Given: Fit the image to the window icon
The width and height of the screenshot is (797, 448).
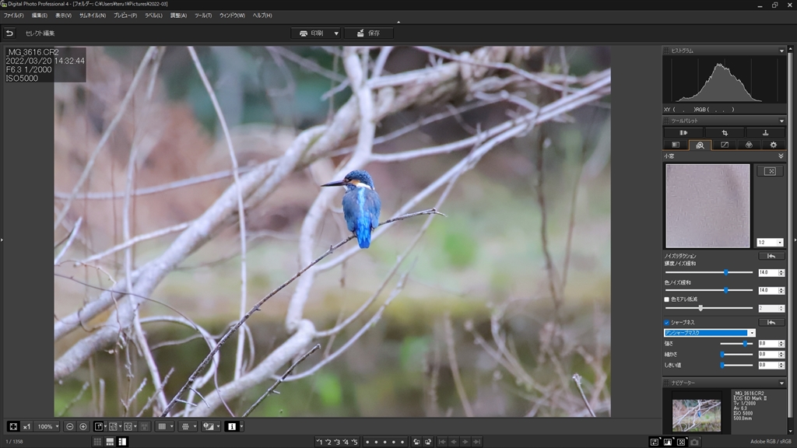Looking at the screenshot, I should coord(13,427).
